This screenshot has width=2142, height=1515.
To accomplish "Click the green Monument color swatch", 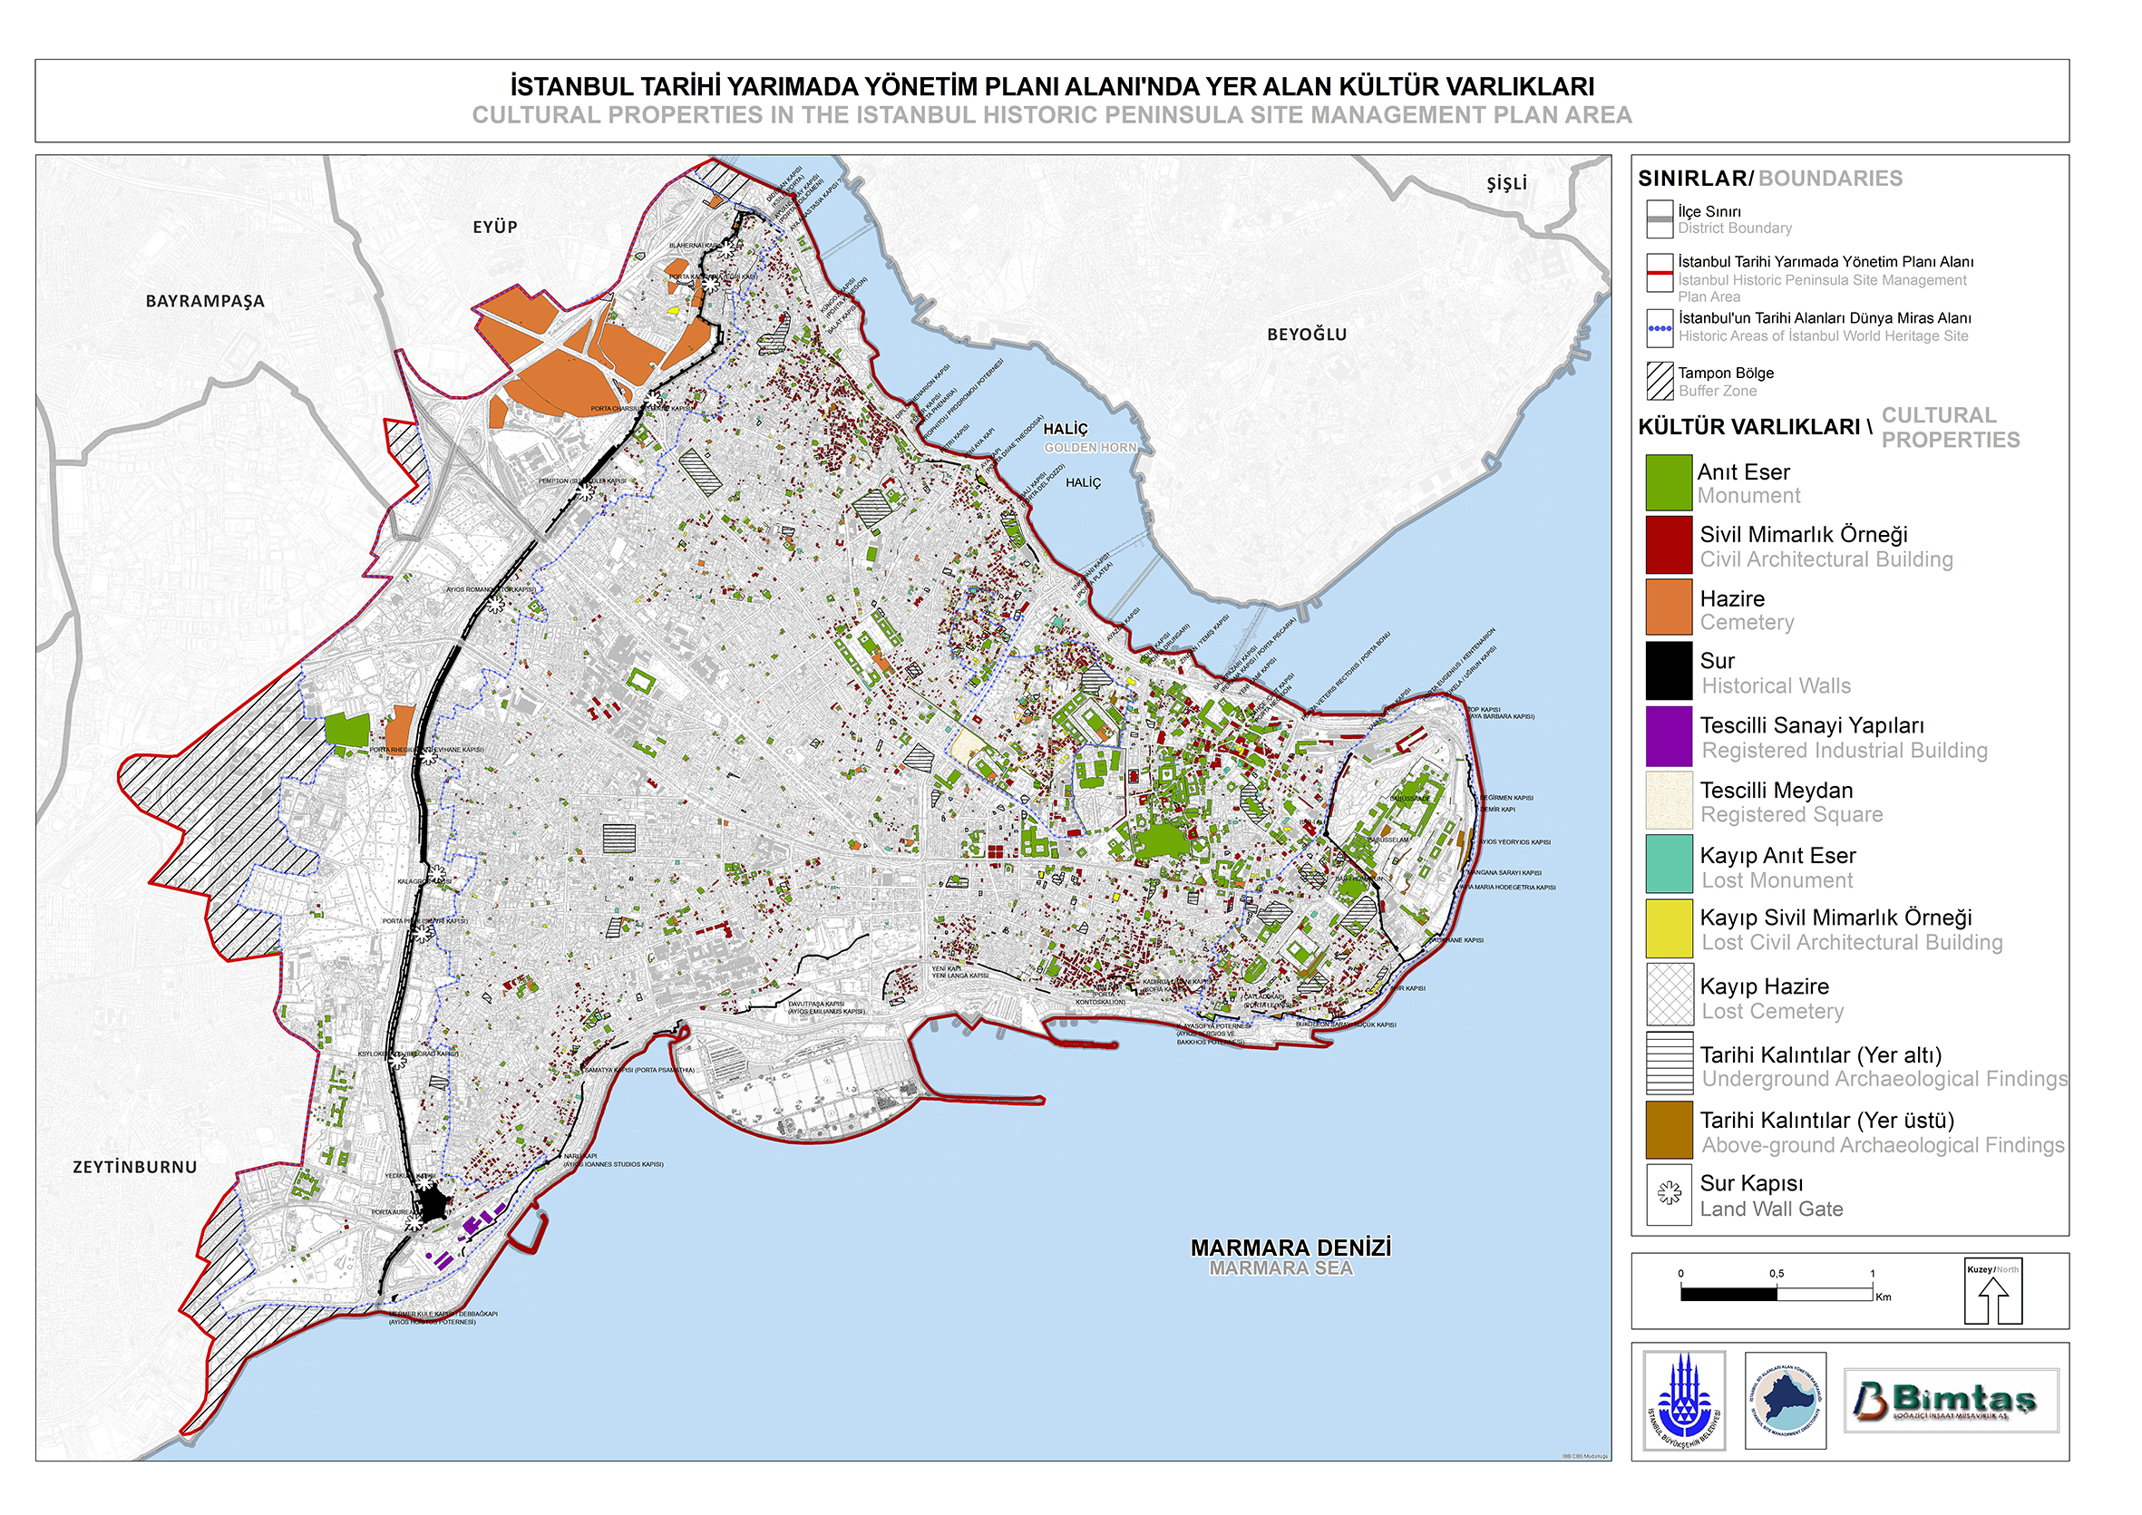I will pyautogui.click(x=1668, y=482).
